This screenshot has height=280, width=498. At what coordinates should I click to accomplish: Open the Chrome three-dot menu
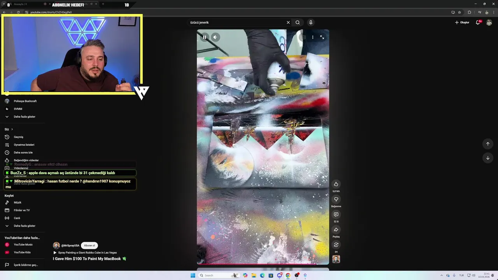pos(494,12)
